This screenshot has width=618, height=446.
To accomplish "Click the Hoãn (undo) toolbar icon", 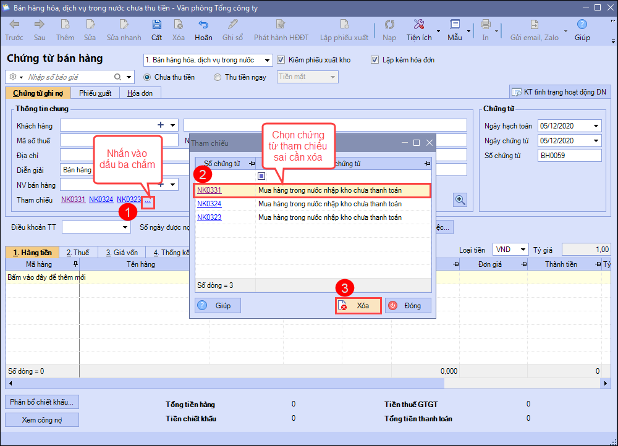I will (x=203, y=25).
